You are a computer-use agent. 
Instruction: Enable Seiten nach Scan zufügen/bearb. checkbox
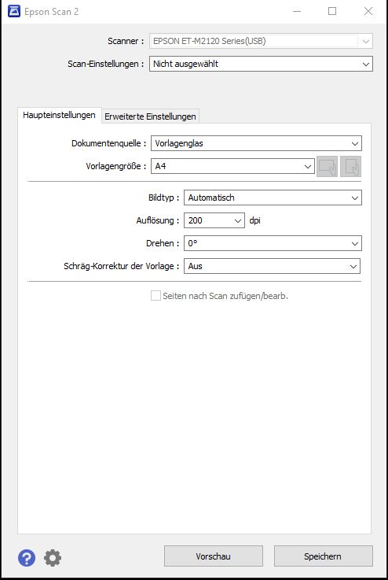(156, 296)
